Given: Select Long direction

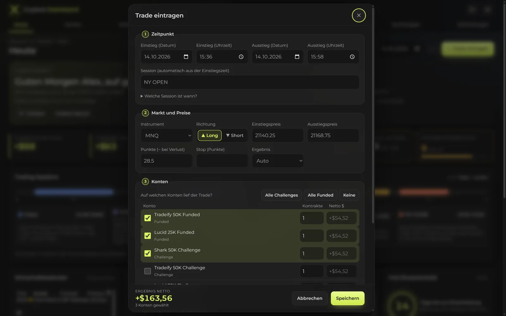Looking at the screenshot, I should coord(209,135).
